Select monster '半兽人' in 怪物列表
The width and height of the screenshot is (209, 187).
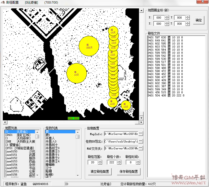(60, 138)
